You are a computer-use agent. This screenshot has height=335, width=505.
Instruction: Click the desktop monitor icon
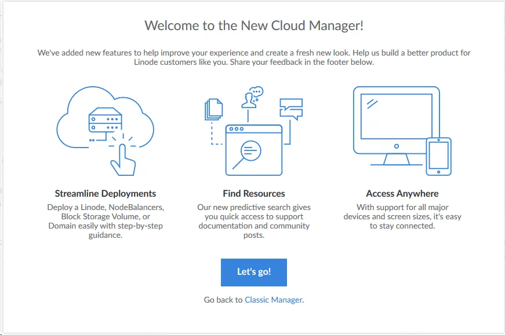[397, 126]
